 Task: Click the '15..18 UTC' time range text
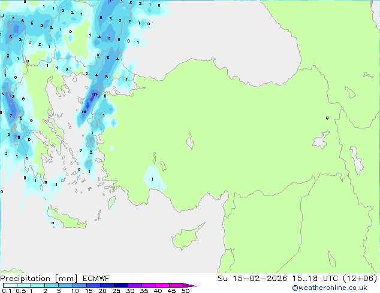315,279
